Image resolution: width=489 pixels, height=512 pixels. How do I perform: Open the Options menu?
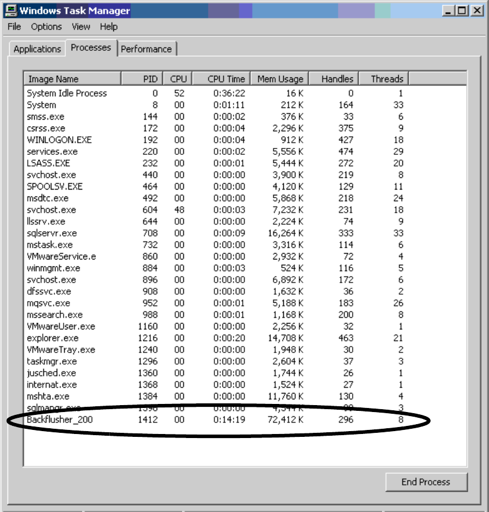click(46, 27)
